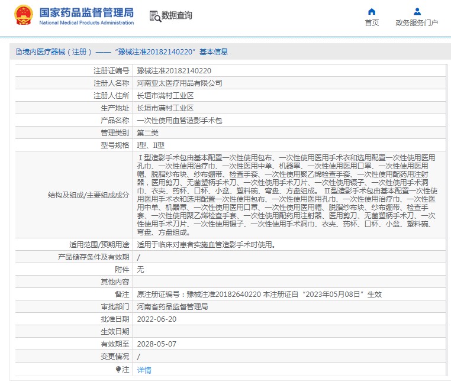This screenshot has width=451, height=385.
Task: Click 变更情况 row label
Action: click(115, 356)
